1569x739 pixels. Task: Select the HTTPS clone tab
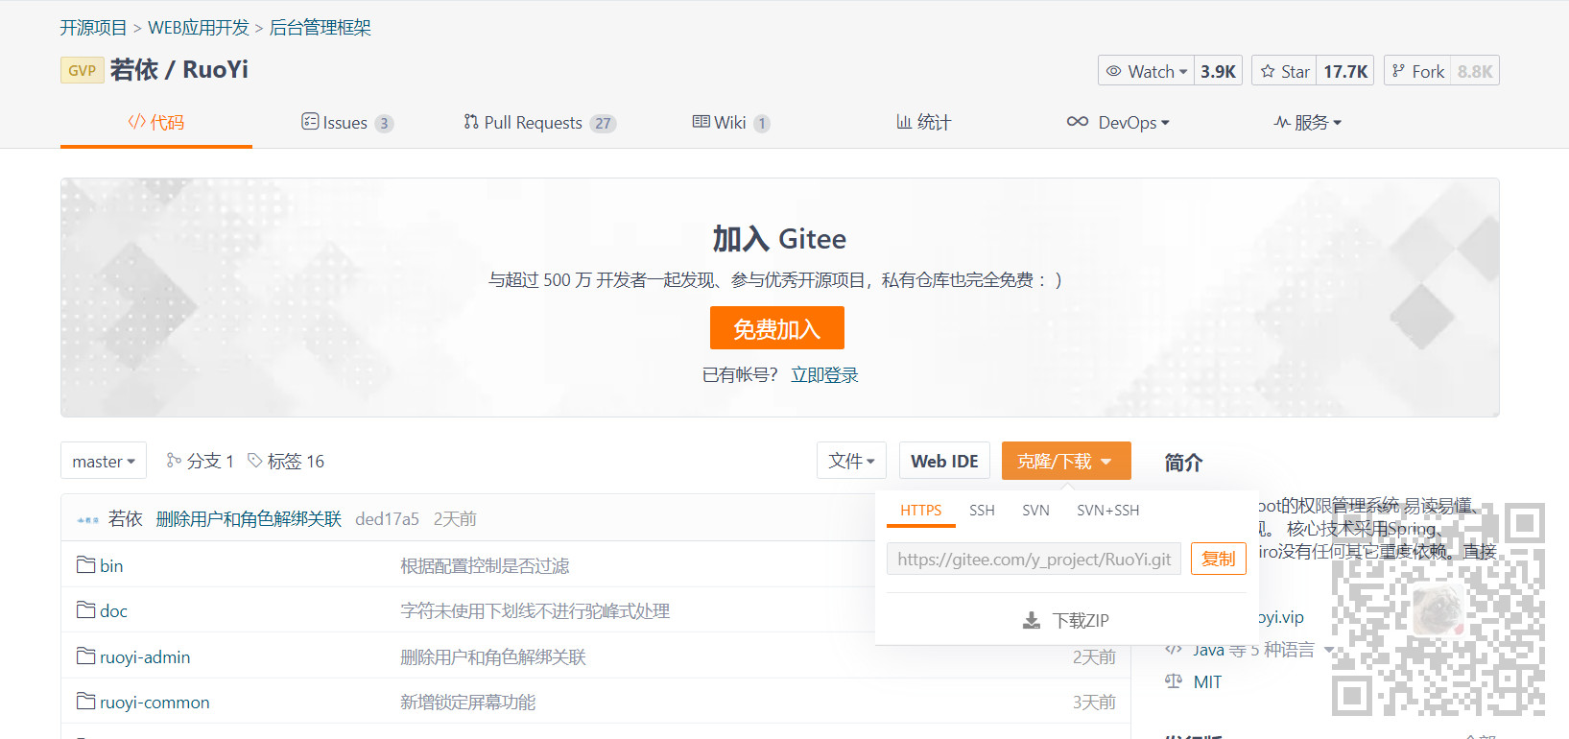coord(921,511)
